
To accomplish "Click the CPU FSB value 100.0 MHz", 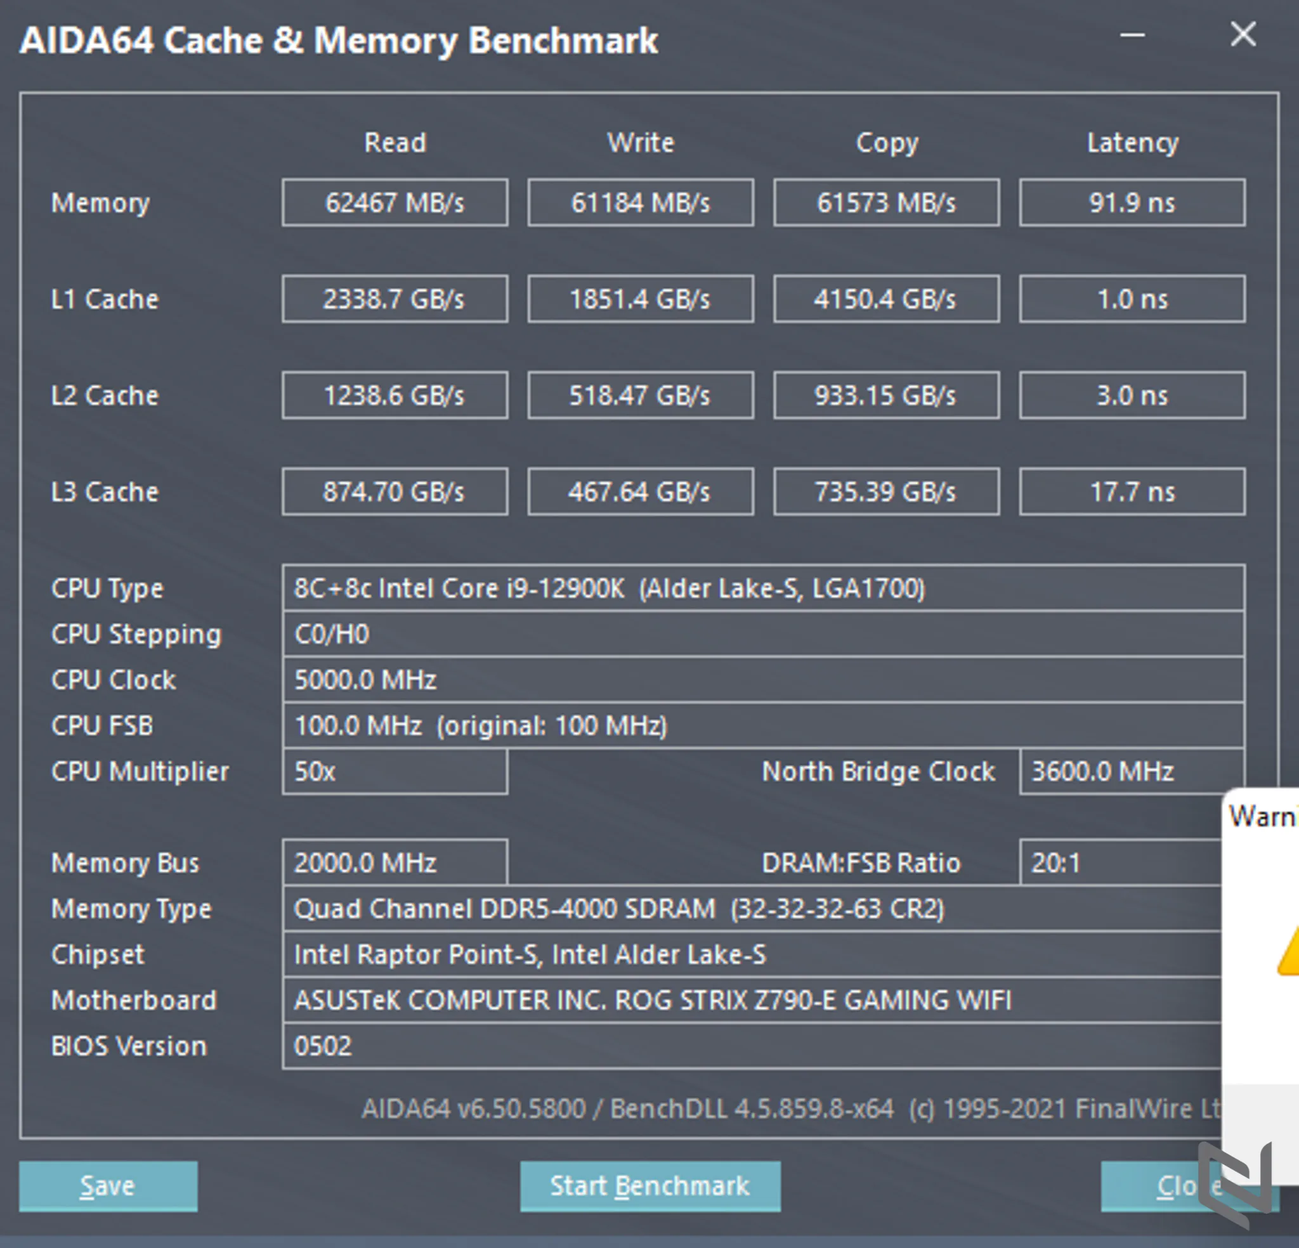I will tap(764, 725).
